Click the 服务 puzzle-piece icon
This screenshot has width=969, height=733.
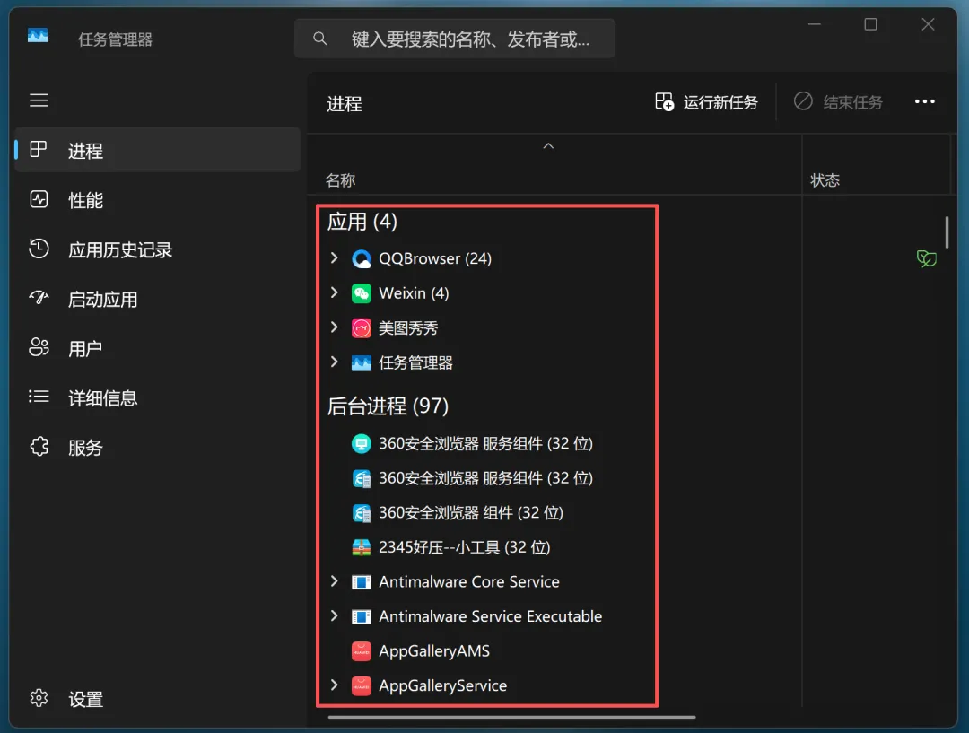(x=39, y=446)
